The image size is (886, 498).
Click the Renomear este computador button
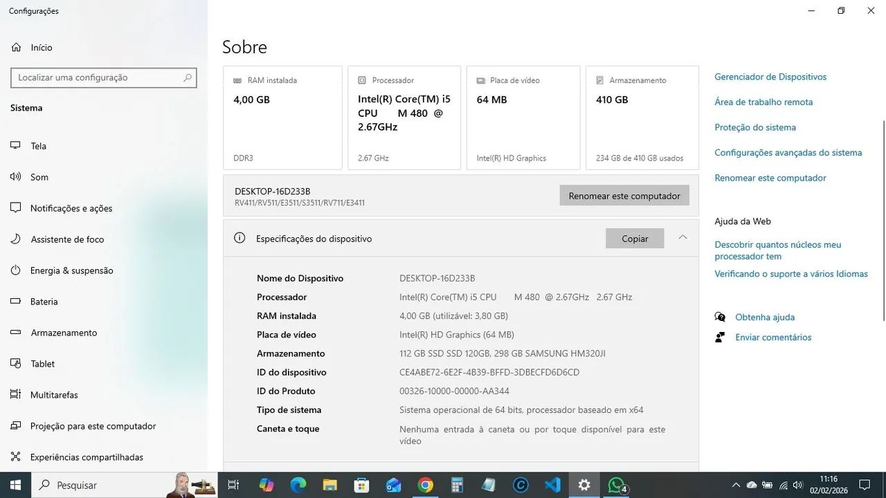(624, 196)
